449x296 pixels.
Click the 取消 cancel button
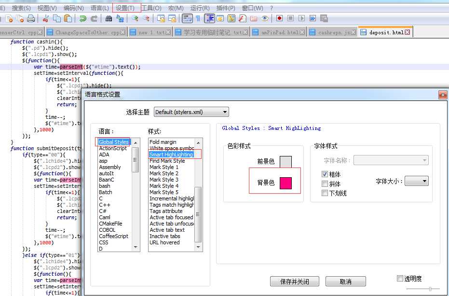(x=346, y=282)
